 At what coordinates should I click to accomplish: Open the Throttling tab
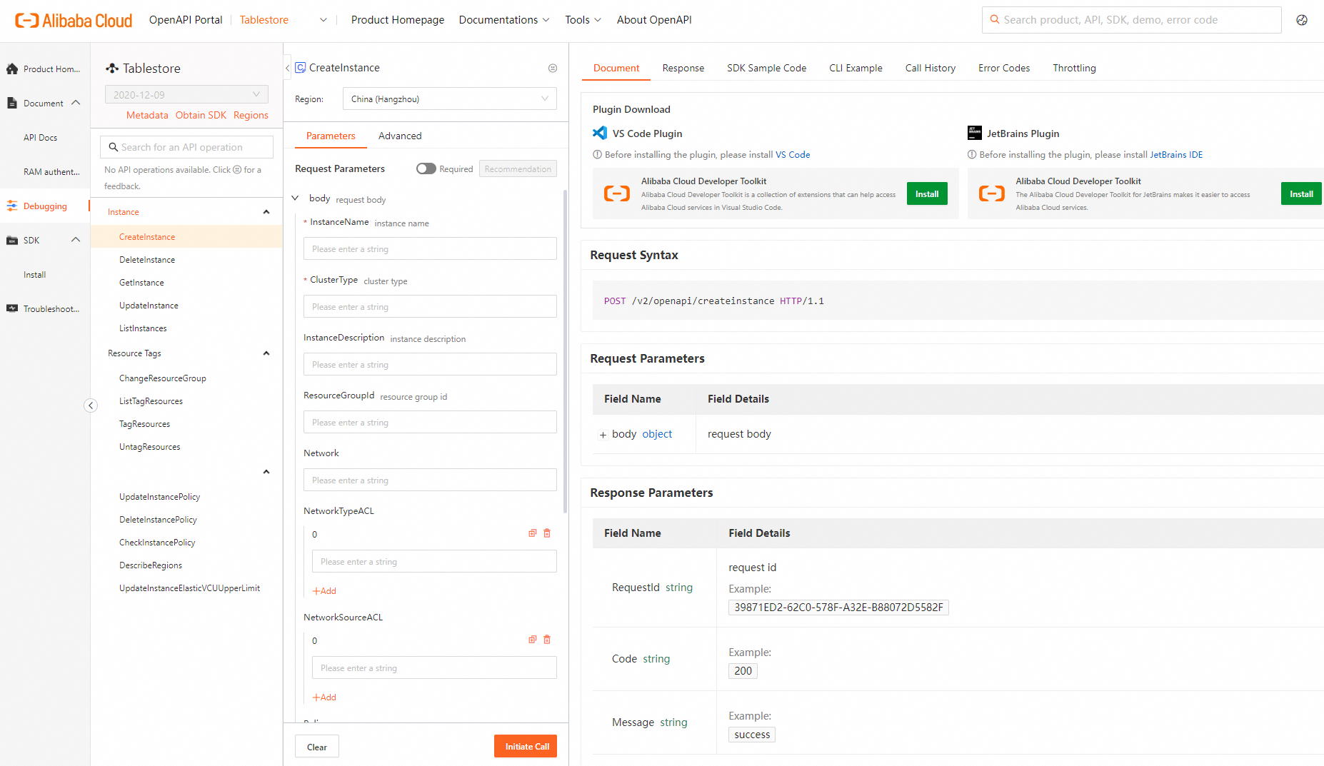[x=1075, y=68]
